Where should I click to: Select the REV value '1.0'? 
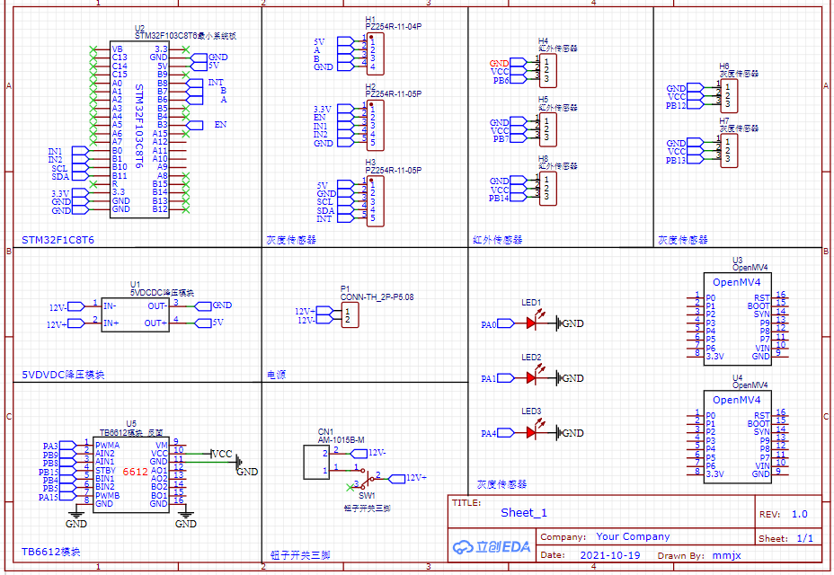[800, 514]
